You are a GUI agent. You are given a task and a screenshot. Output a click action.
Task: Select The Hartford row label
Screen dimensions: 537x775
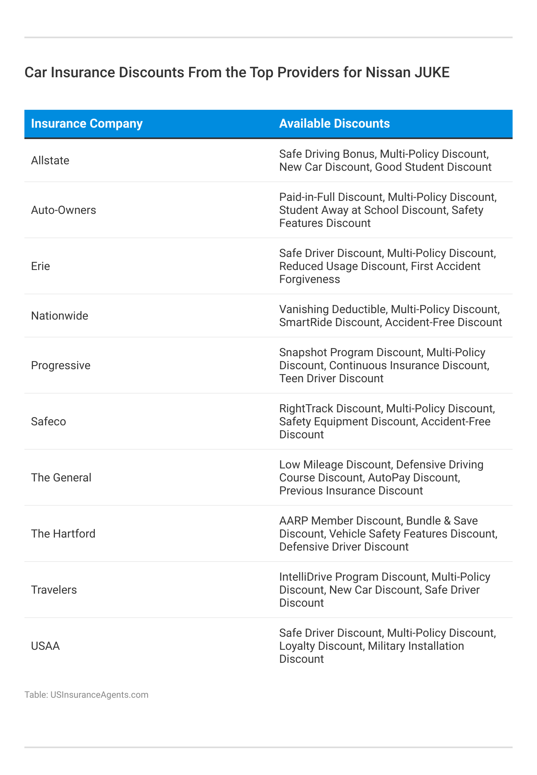[63, 534]
